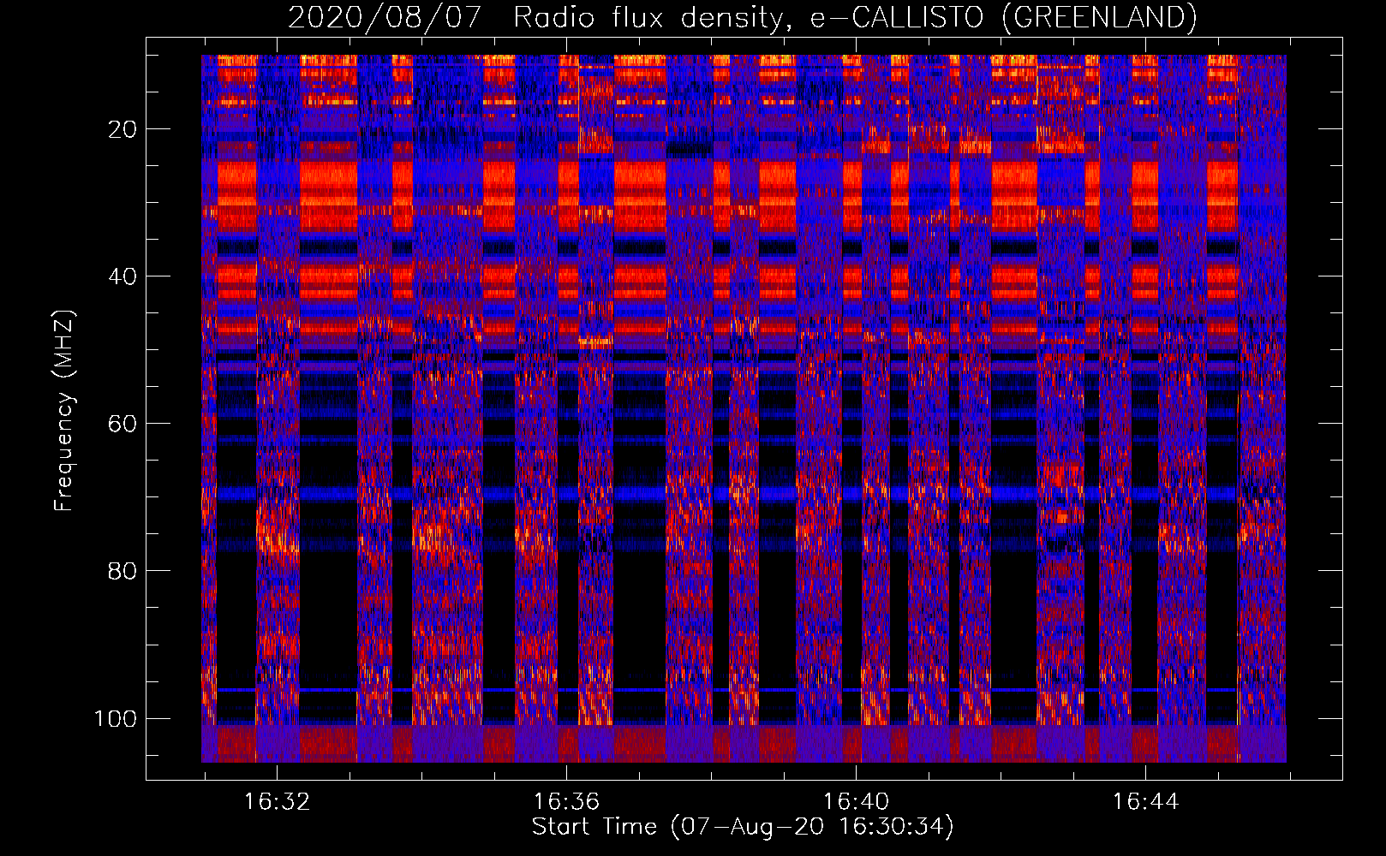The image size is (1386, 856).
Task: Click the 16:40 time tick label
Action: [856, 802]
